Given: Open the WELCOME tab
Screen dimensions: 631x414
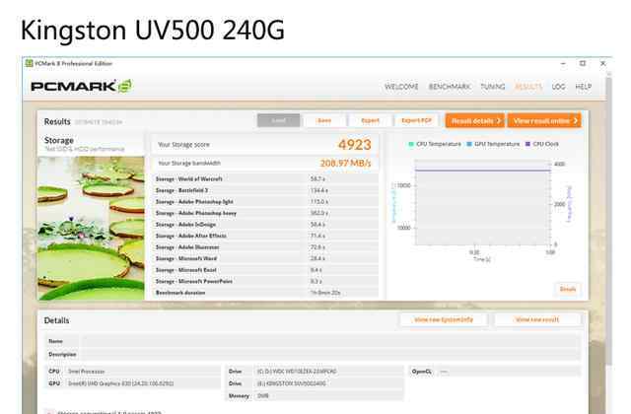Looking at the screenshot, I should [x=401, y=87].
